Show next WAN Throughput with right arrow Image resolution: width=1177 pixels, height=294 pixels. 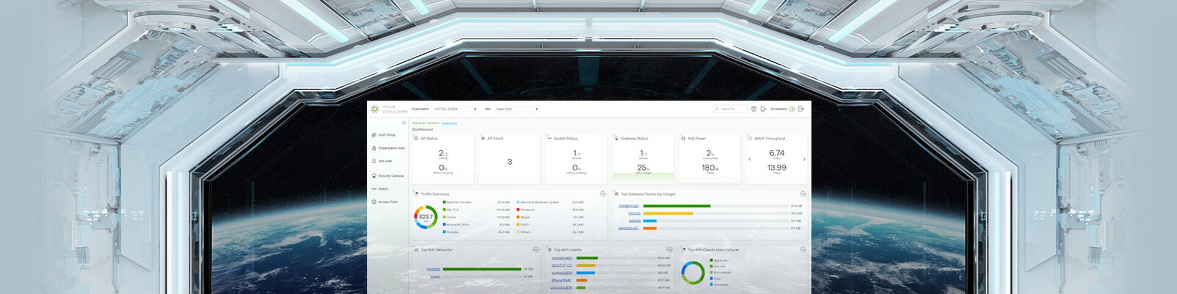(x=804, y=159)
